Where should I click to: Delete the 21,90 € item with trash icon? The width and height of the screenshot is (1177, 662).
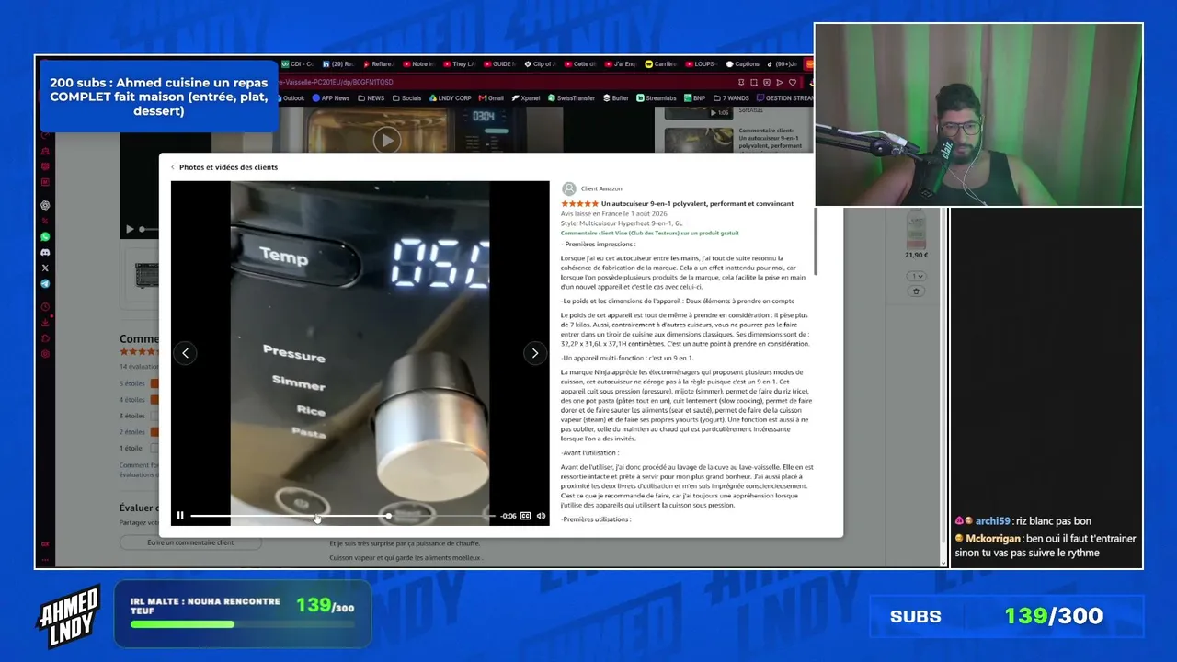click(916, 291)
